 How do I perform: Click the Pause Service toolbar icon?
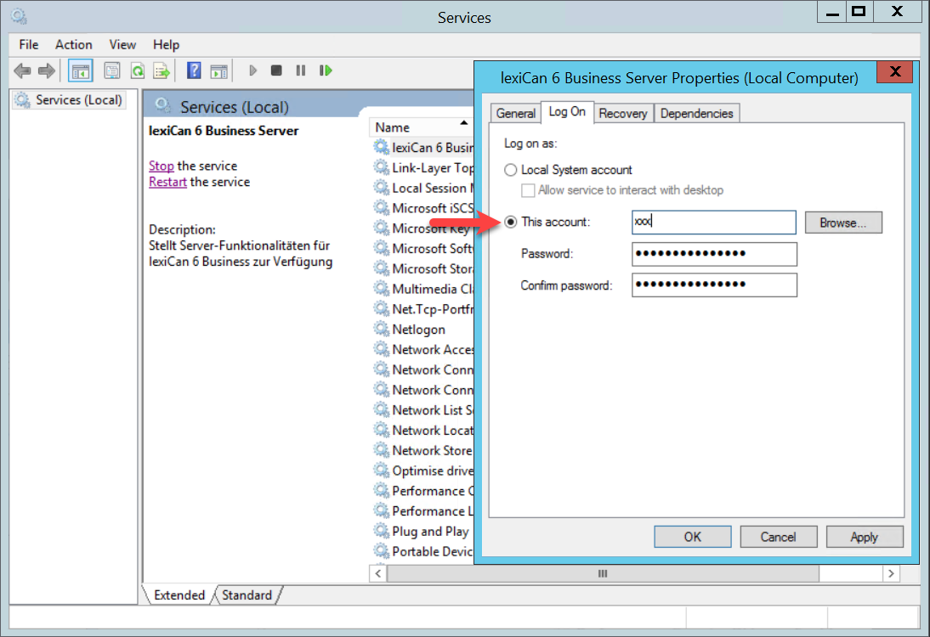pyautogui.click(x=300, y=70)
